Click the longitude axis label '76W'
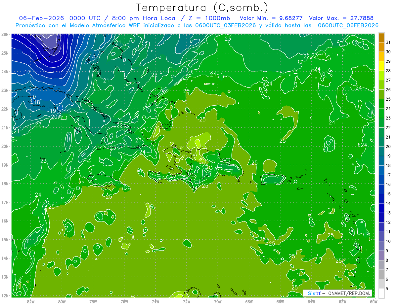 (124, 301)
